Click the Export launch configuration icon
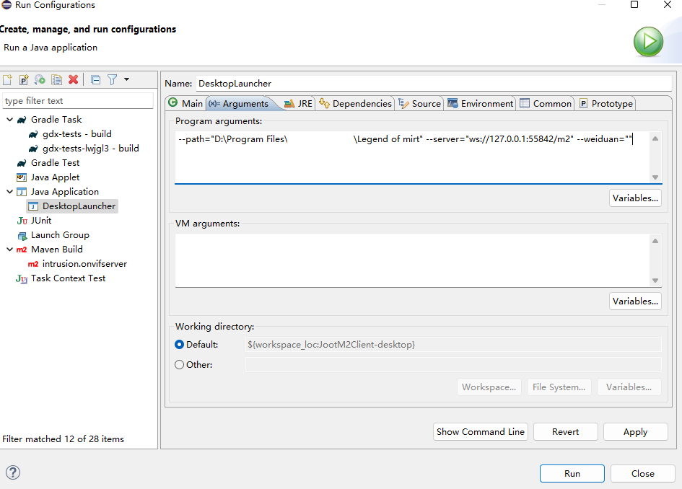This screenshot has width=682, height=489. [40, 79]
